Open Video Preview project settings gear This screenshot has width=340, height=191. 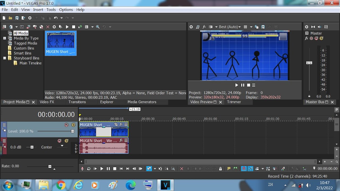[191, 27]
